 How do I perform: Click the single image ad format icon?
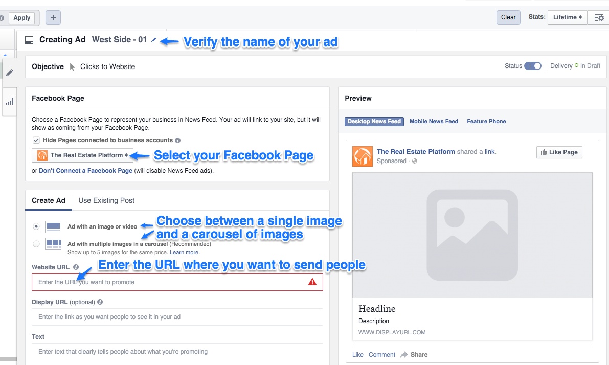[53, 226]
